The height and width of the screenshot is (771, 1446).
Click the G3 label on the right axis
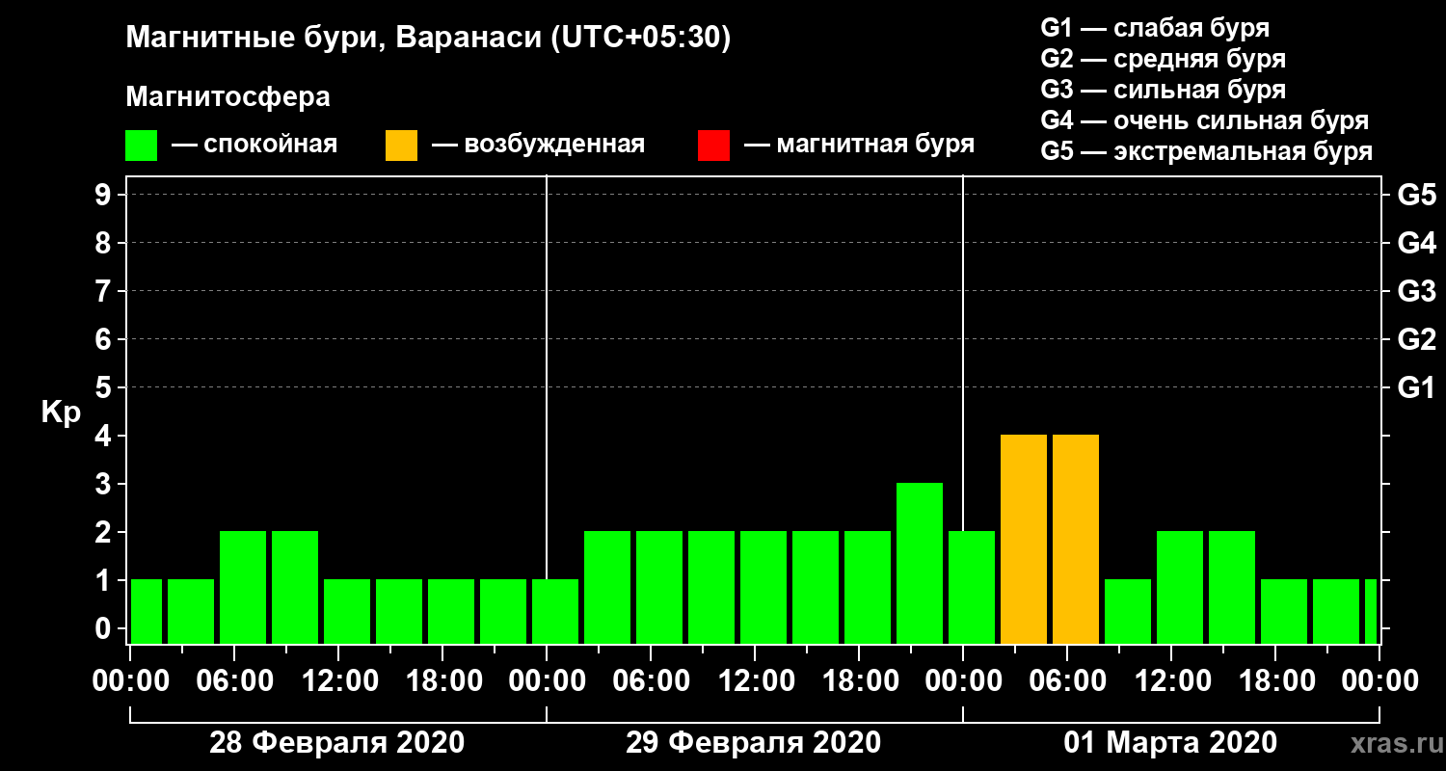[1416, 291]
